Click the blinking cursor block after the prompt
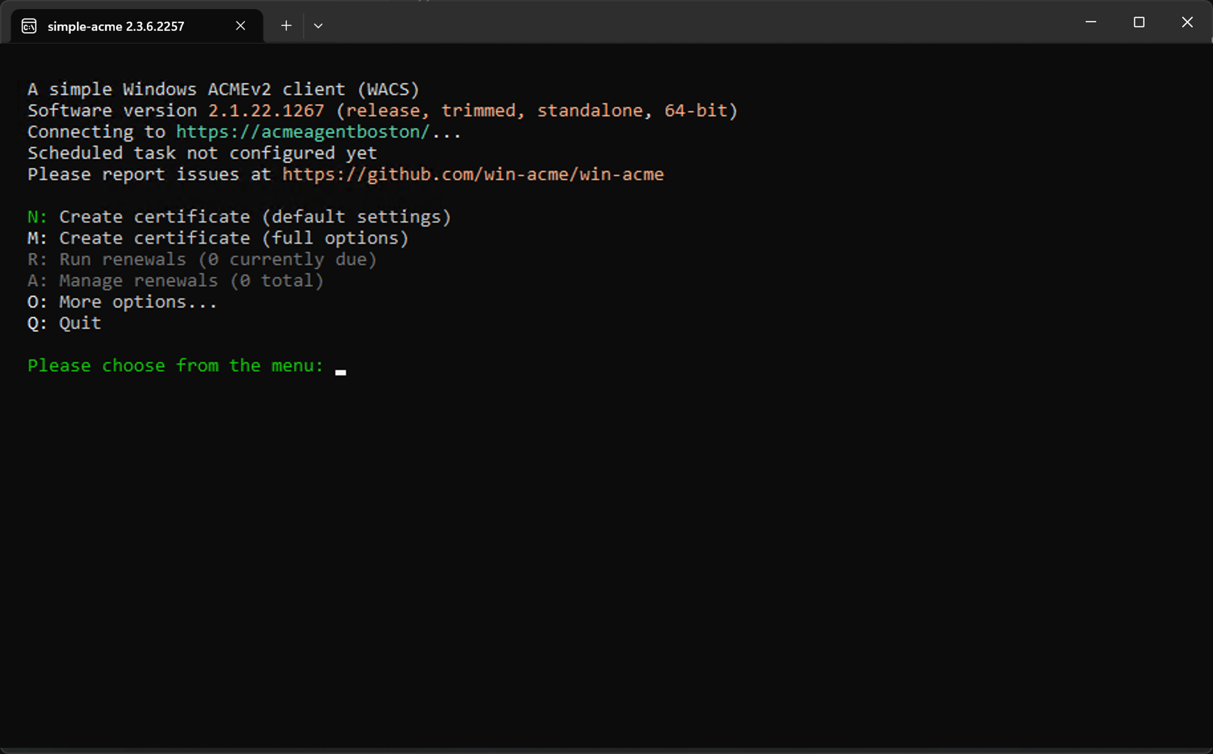This screenshot has height=754, width=1213. (x=342, y=371)
